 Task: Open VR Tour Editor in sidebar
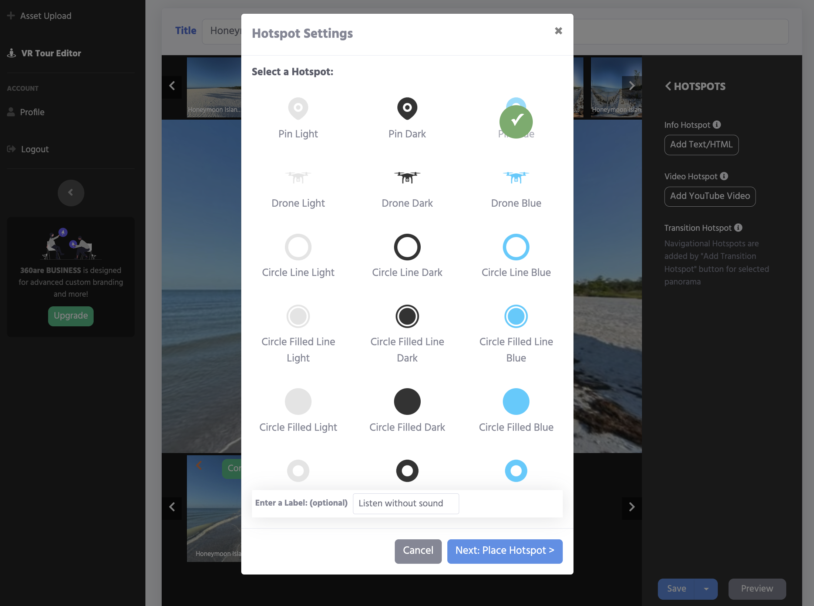click(51, 53)
